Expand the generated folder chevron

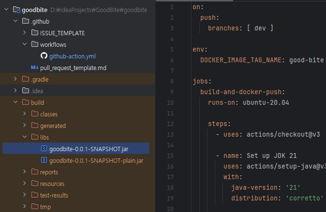pyautogui.click(x=25, y=126)
